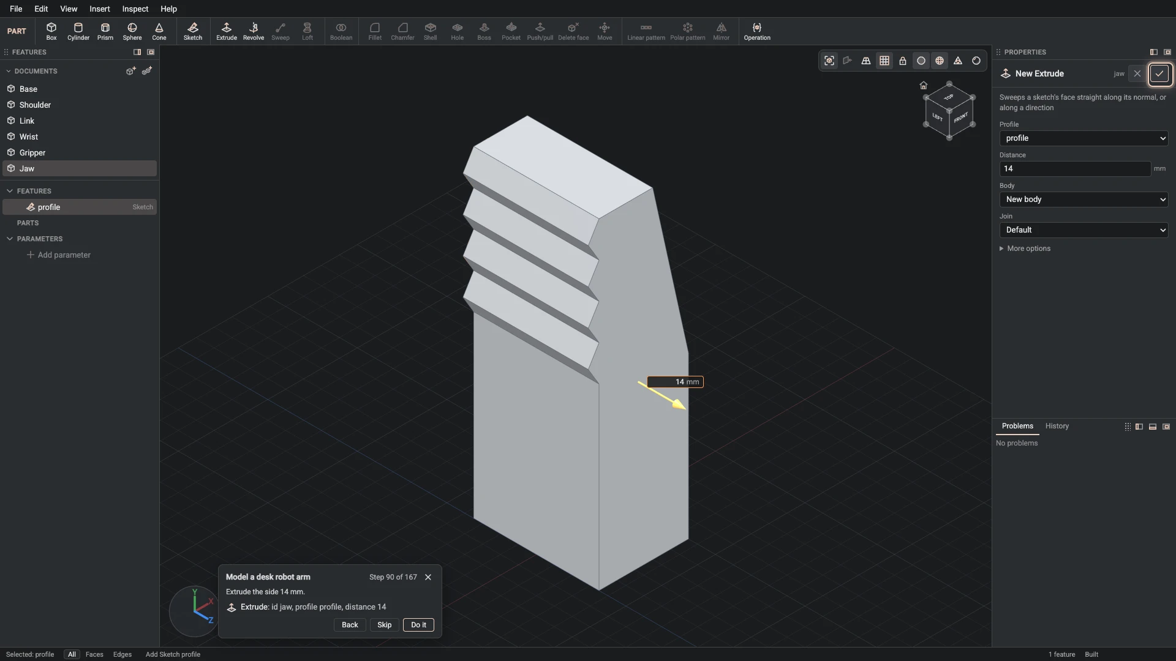Click the Back button
The width and height of the screenshot is (1176, 661).
350,625
